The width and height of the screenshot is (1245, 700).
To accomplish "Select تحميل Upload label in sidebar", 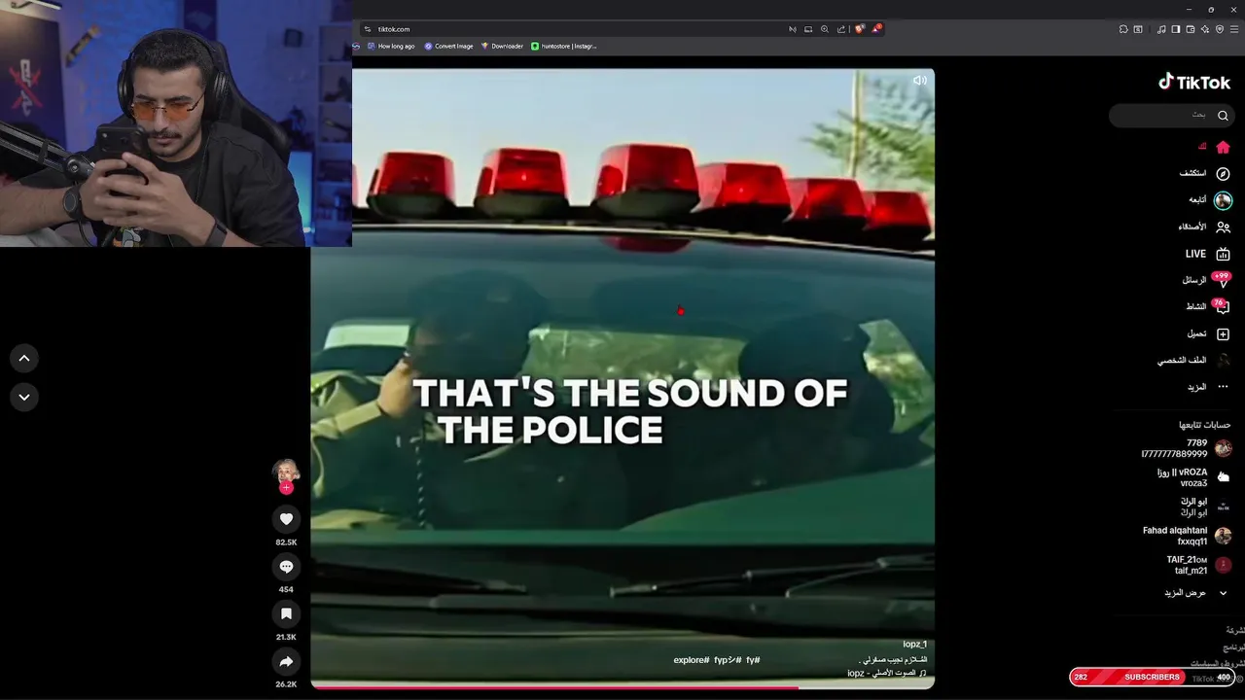I will (1196, 333).
